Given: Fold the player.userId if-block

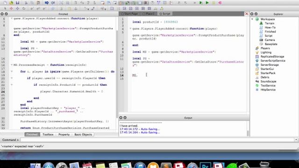Looking at the screenshot, I should (x=12, y=78).
